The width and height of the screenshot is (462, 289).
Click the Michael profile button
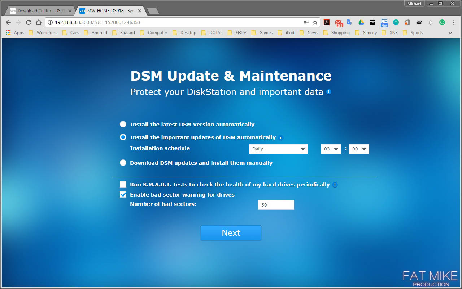[414, 4]
